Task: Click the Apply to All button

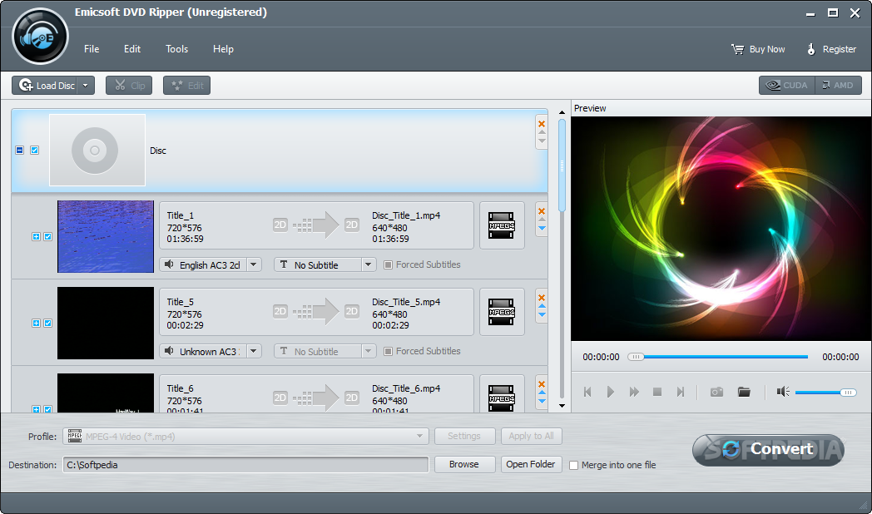Action: click(x=531, y=436)
